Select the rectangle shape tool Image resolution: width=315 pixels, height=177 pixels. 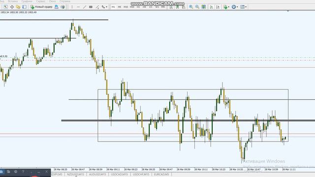coord(91,7)
